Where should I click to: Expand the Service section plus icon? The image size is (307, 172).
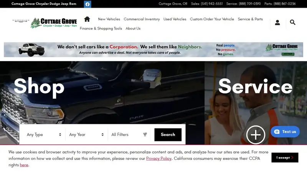[256, 135]
